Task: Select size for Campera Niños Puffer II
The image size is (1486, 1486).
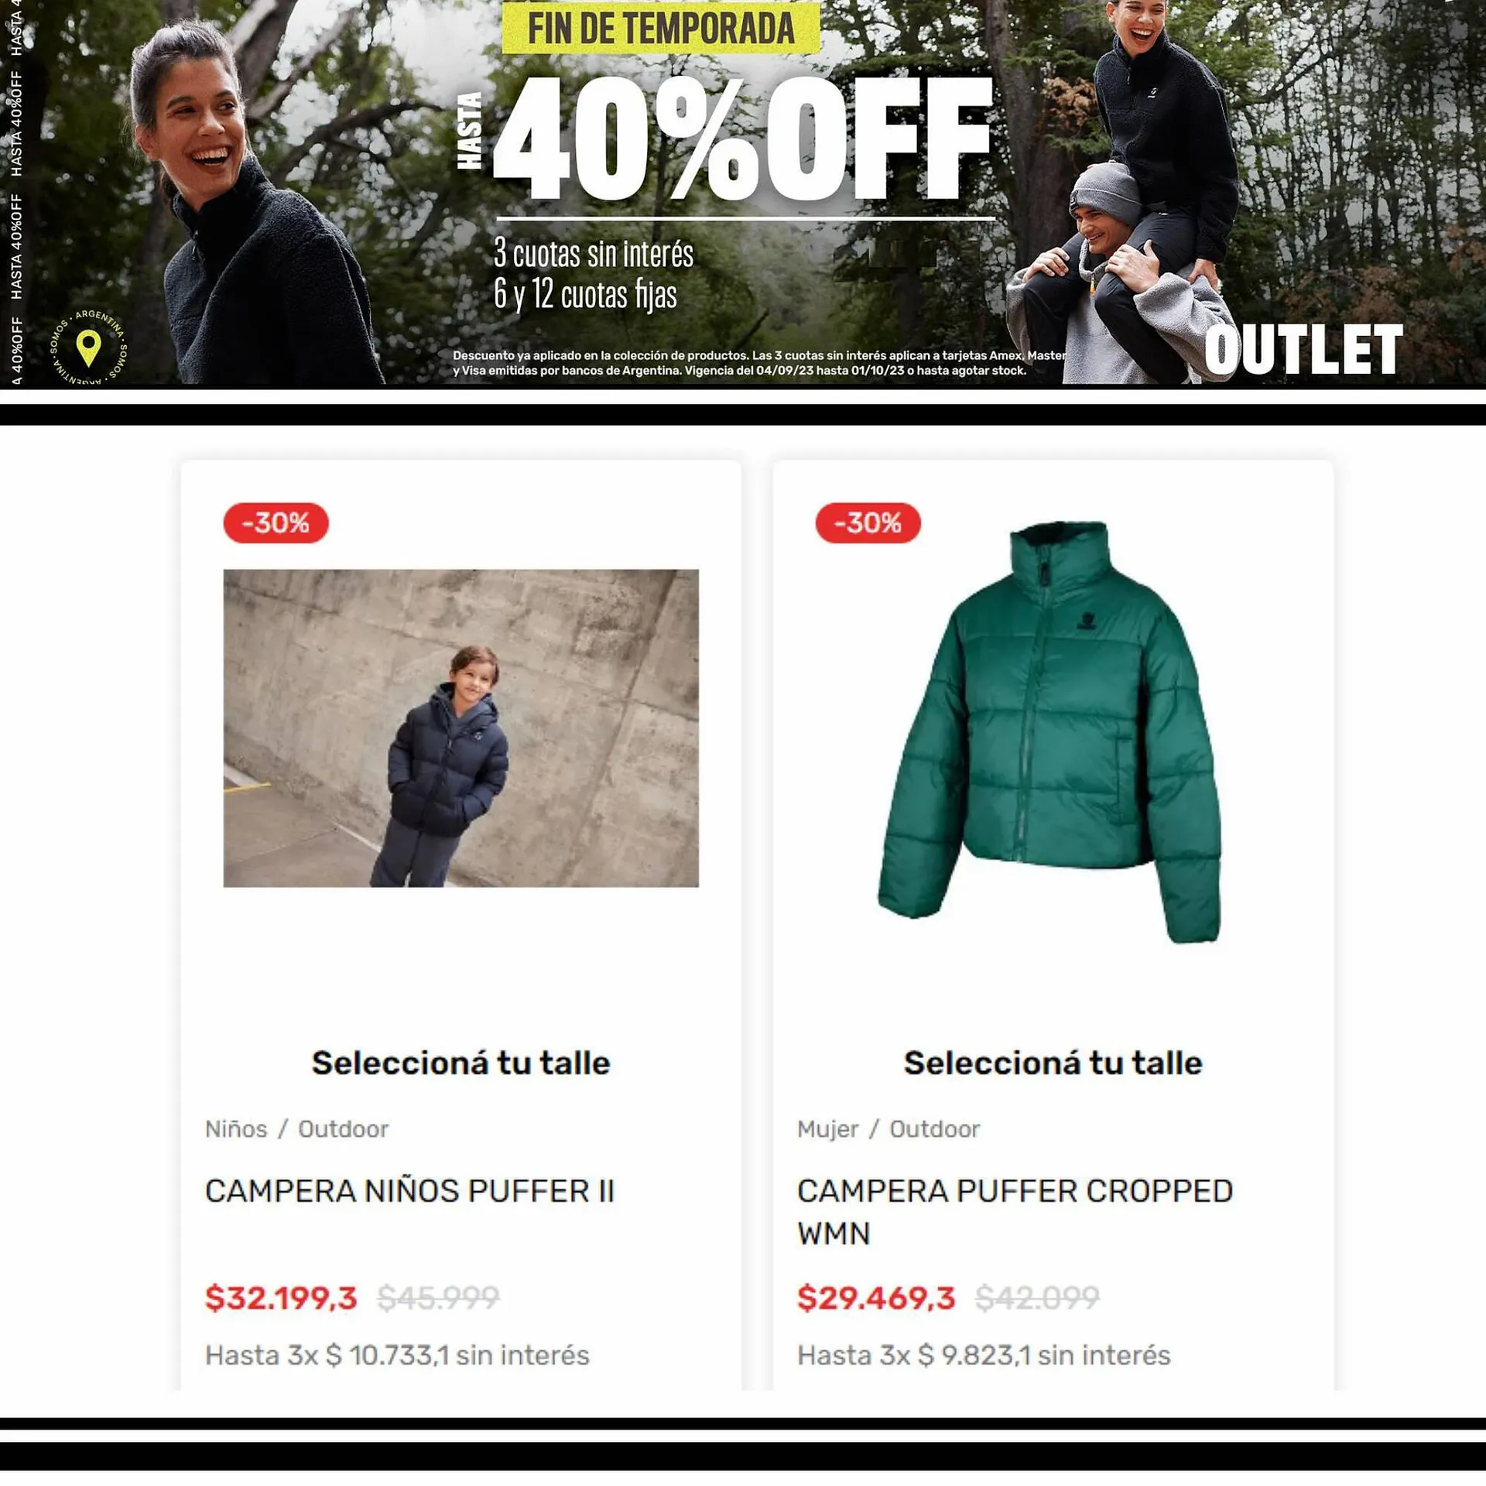Action: [461, 1063]
